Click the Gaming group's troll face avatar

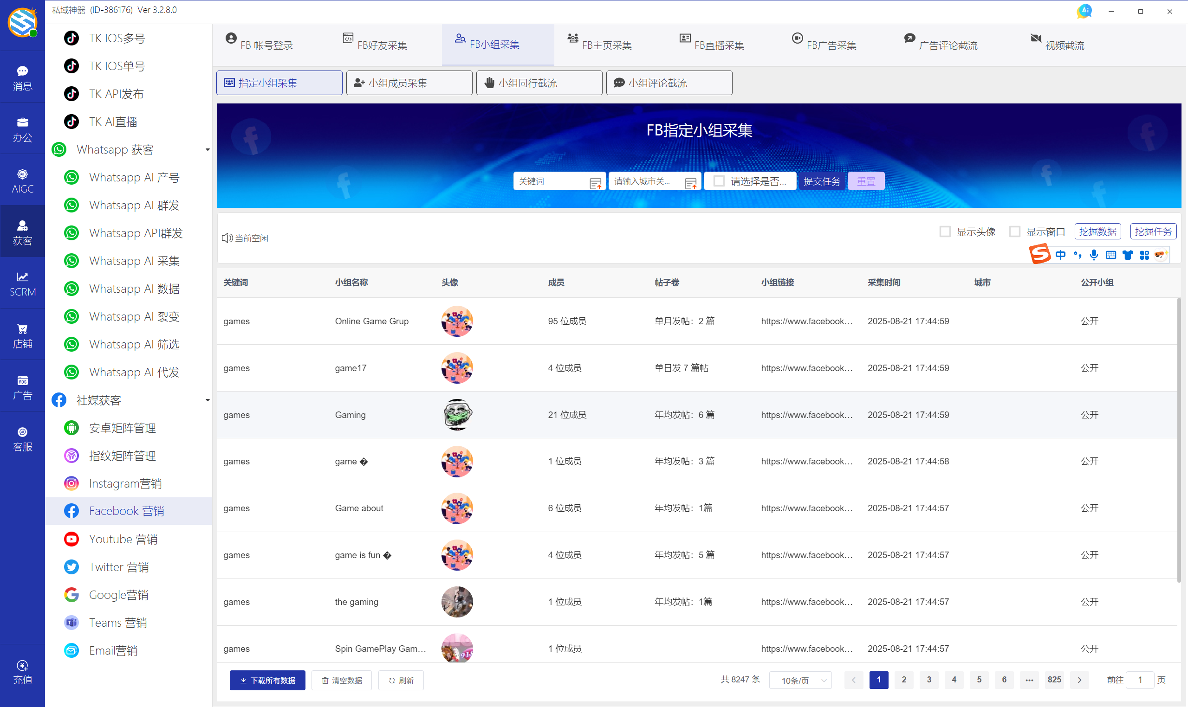pos(457,414)
